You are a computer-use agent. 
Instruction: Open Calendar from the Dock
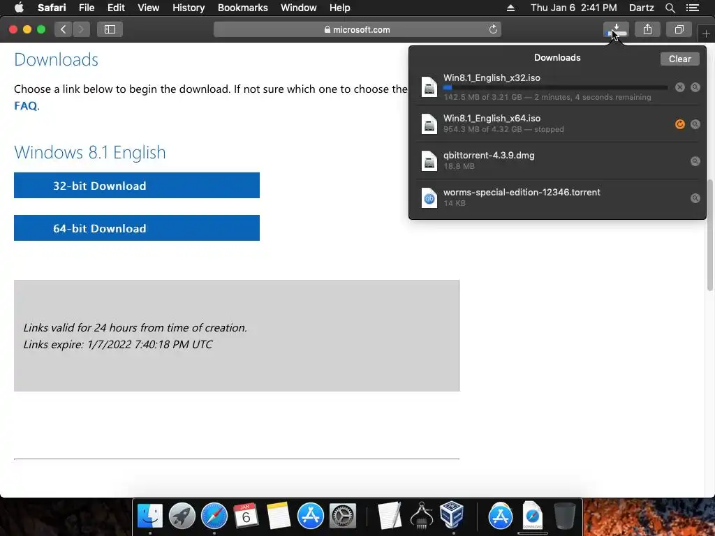246,516
